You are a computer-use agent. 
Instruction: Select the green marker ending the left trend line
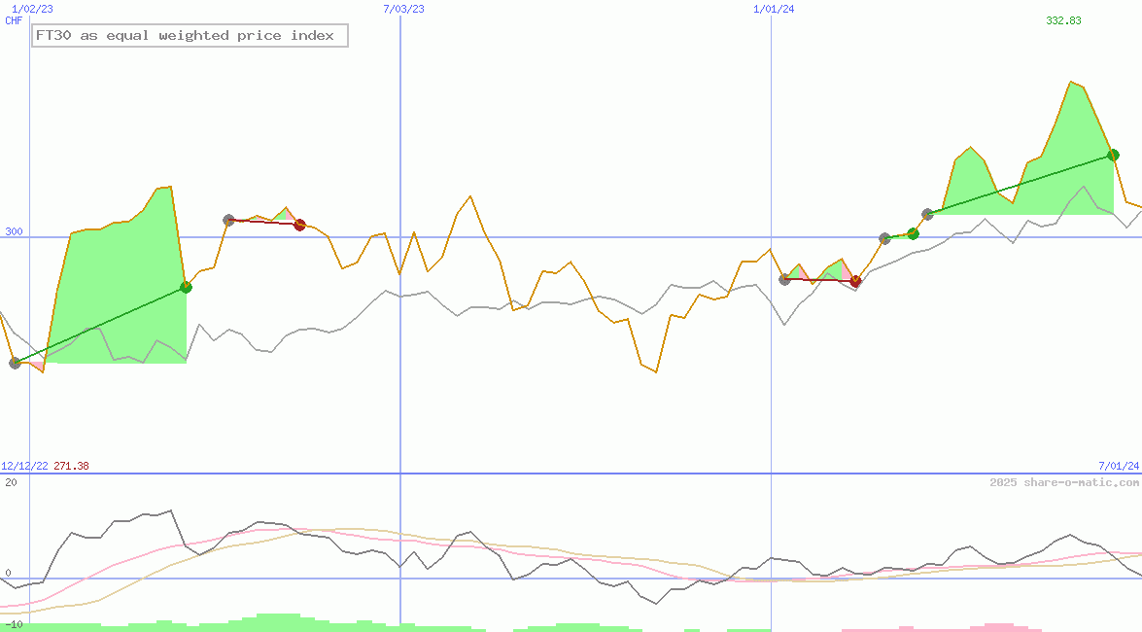click(x=185, y=286)
